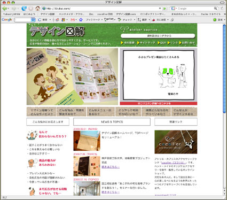227x200 pixels.
Task: Go to the browser Home icon
Action: 37,8
